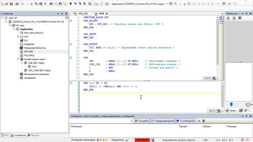Paste from clipboard with toolbar icon
Screen dimensions: 253x142
41,4
